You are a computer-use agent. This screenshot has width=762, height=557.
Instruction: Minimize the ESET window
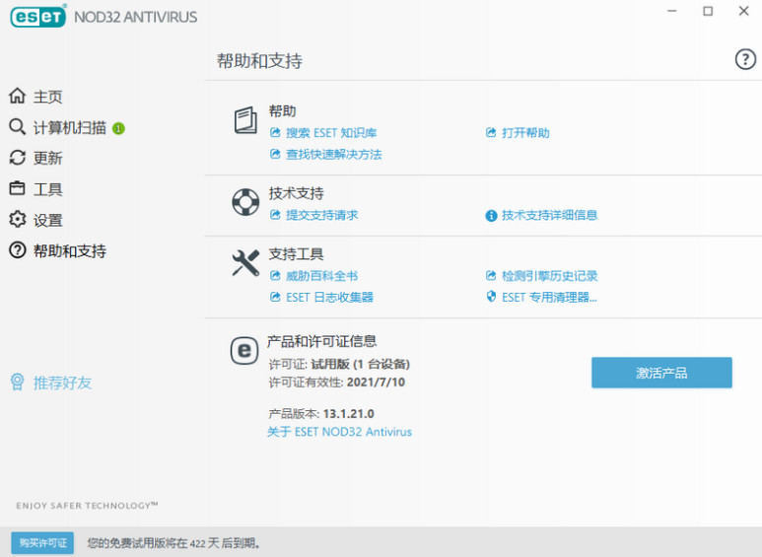[x=672, y=11]
